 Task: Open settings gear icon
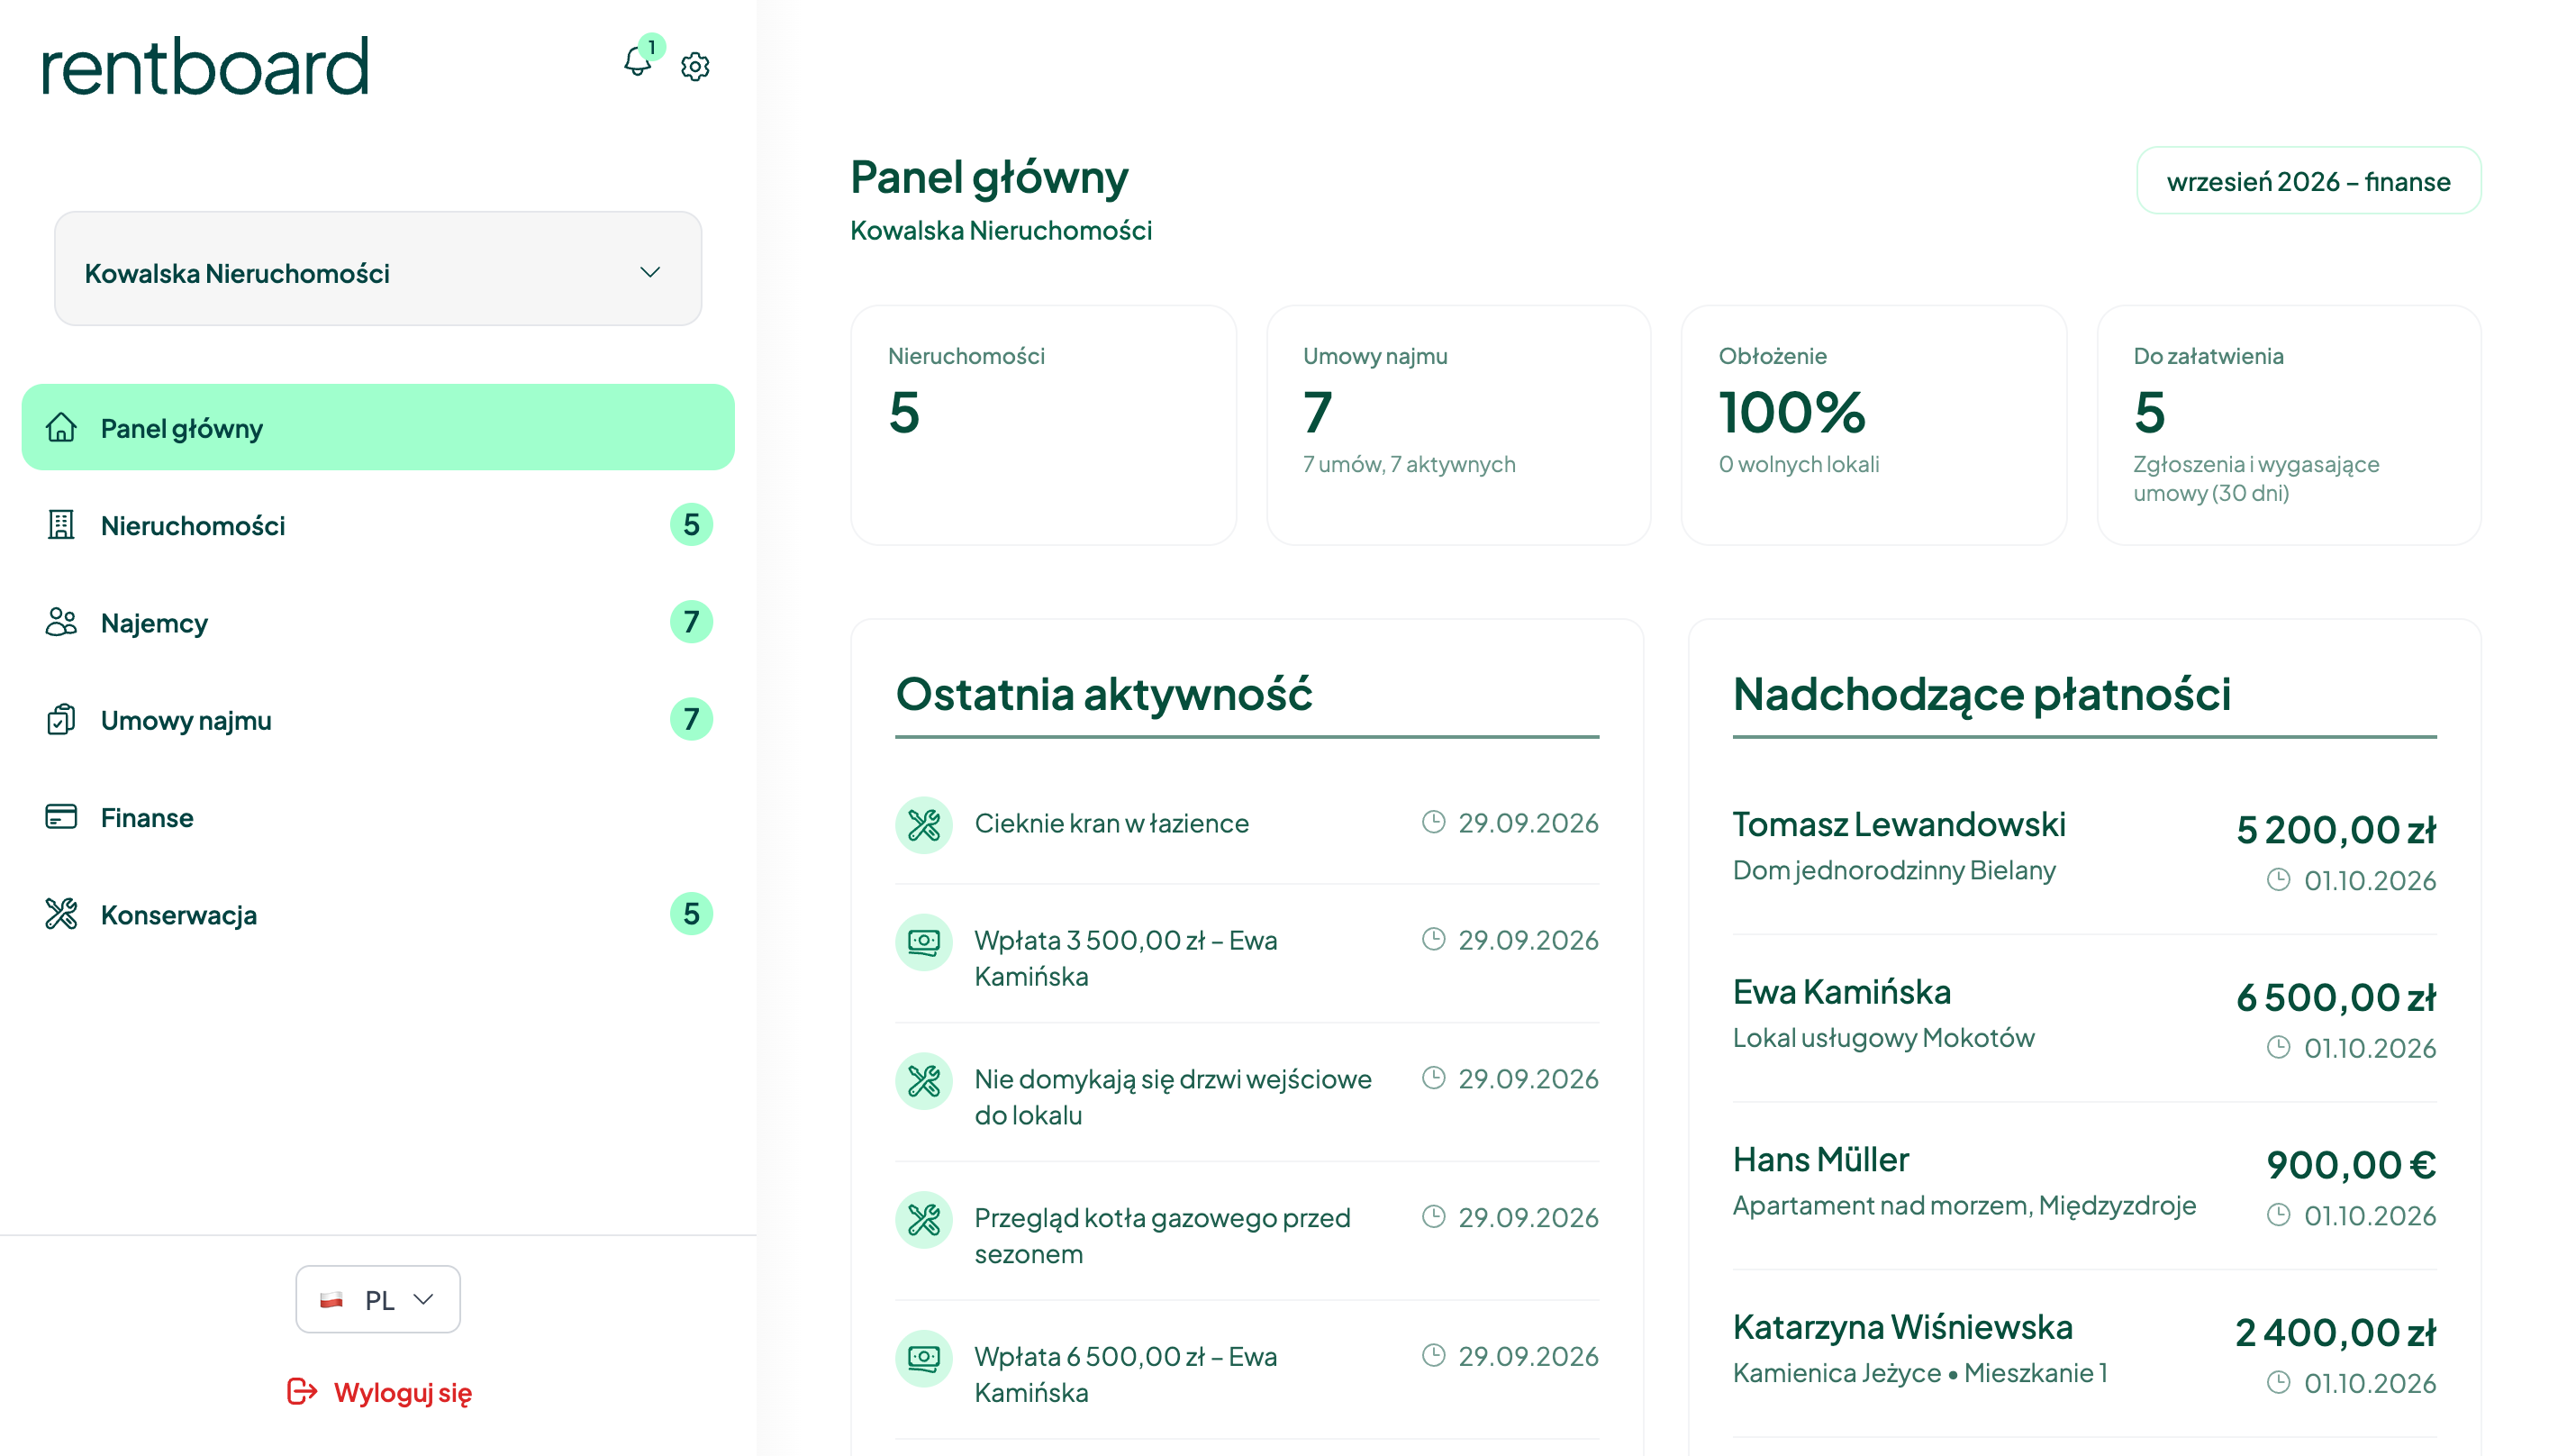695,67
